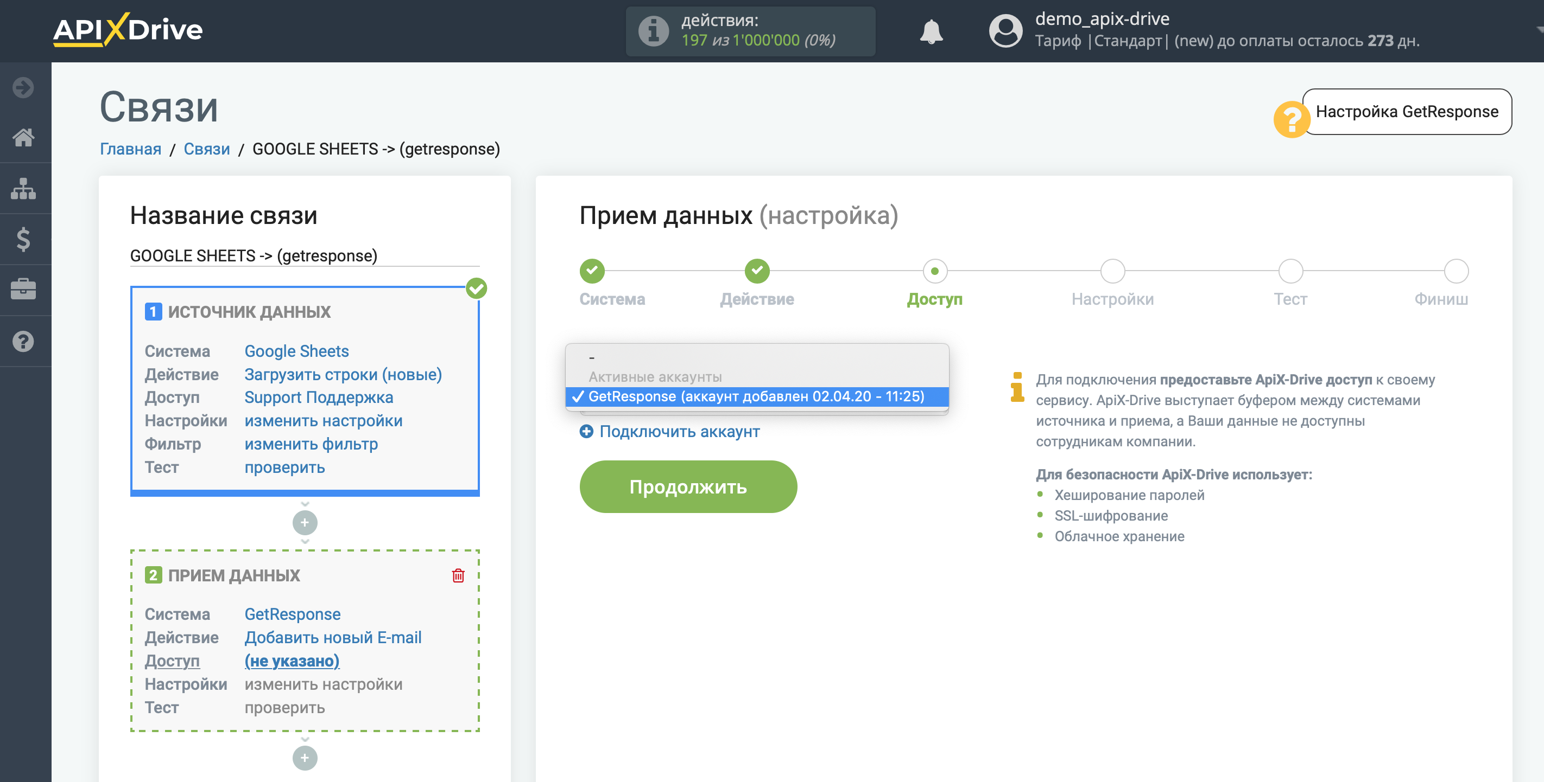Select GetResponse account option in dropdown

click(x=756, y=396)
